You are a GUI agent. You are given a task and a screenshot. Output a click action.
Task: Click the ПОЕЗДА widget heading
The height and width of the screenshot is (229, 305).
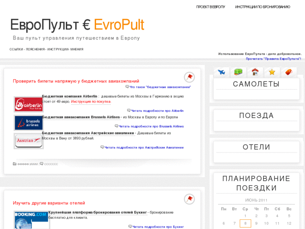[x=256, y=116]
